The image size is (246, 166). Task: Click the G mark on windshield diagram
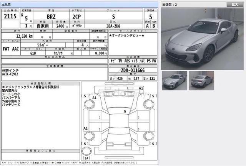click(125, 112)
